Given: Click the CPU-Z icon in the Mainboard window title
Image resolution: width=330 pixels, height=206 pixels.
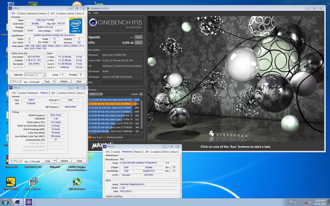Looking at the screenshot, I should 104,147.
